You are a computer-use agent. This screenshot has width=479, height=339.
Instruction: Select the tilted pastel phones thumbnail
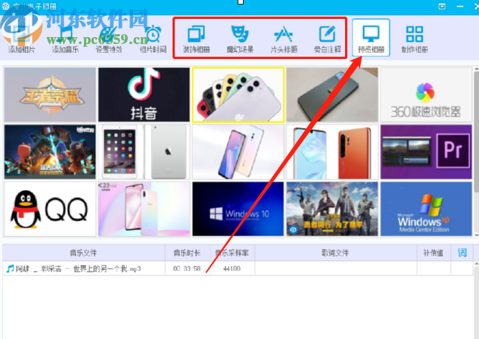click(238, 152)
